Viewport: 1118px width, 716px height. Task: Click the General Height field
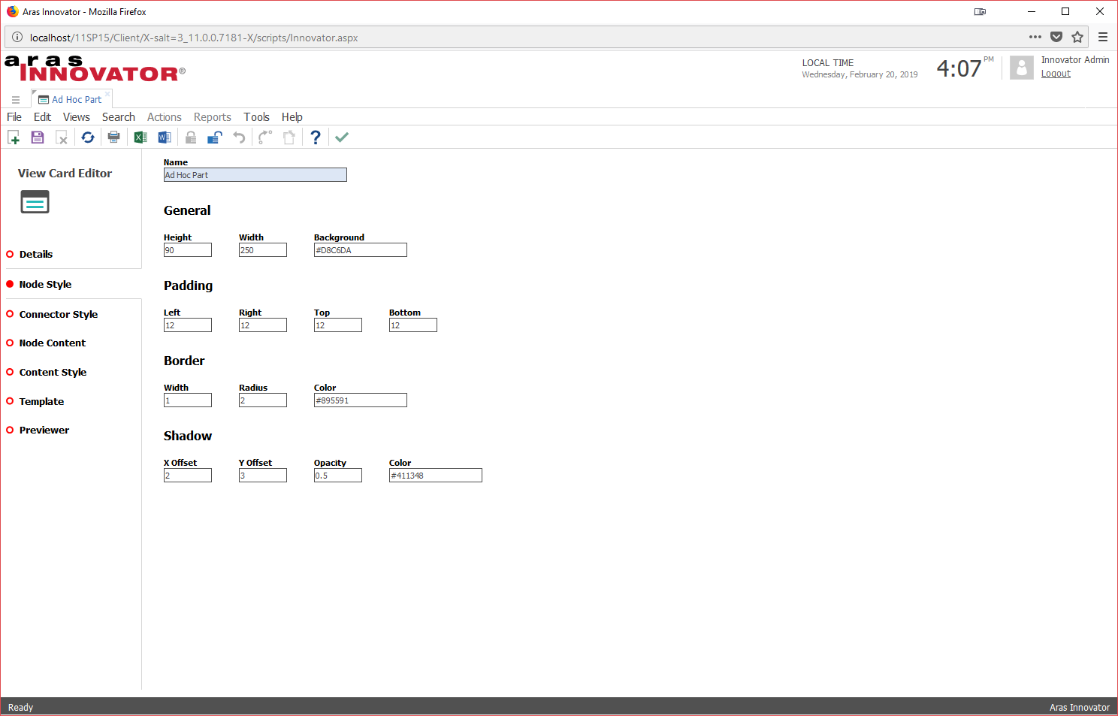click(188, 250)
